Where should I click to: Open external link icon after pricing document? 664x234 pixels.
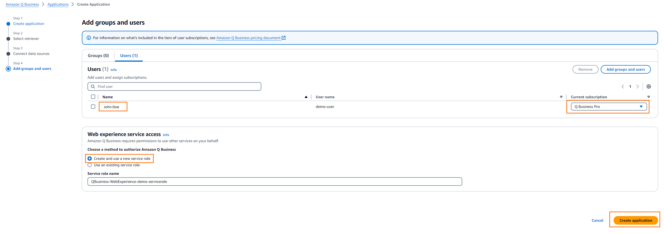point(284,38)
